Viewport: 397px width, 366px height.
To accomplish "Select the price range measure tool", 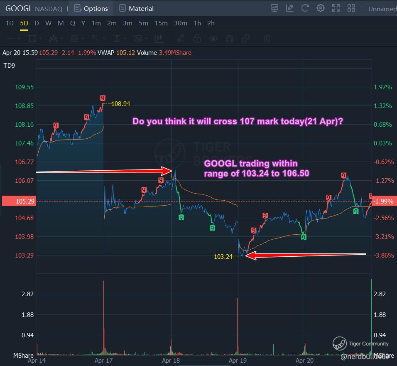I will (x=159, y=39).
